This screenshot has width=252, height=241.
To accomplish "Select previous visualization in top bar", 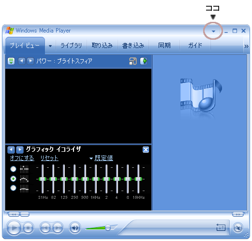I will [x=22, y=61].
